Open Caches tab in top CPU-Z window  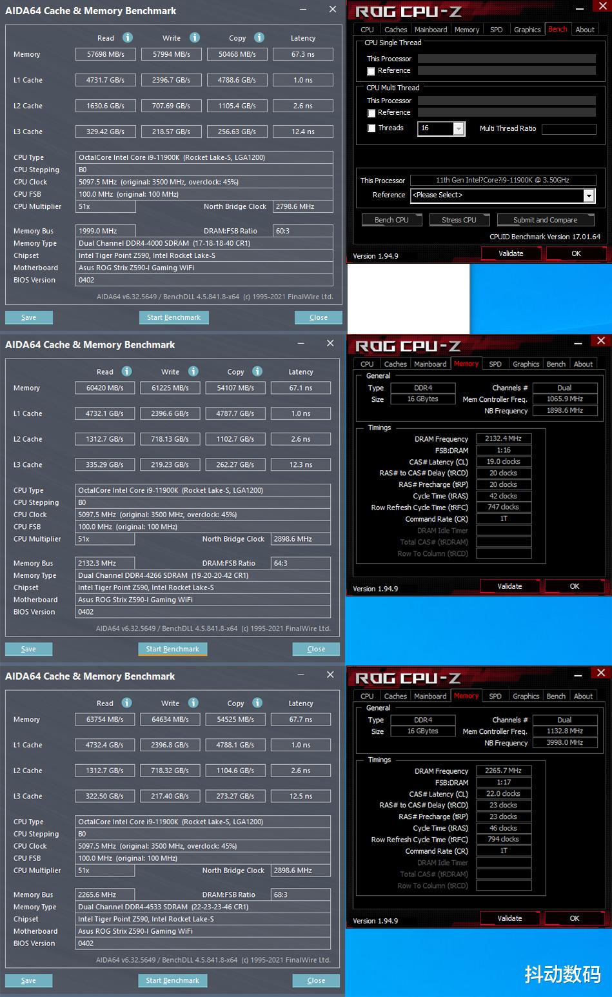click(x=395, y=30)
